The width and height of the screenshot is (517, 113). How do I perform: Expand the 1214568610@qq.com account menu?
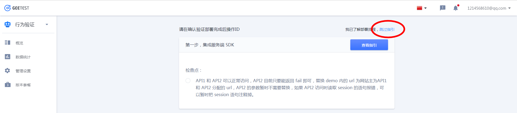(489, 8)
